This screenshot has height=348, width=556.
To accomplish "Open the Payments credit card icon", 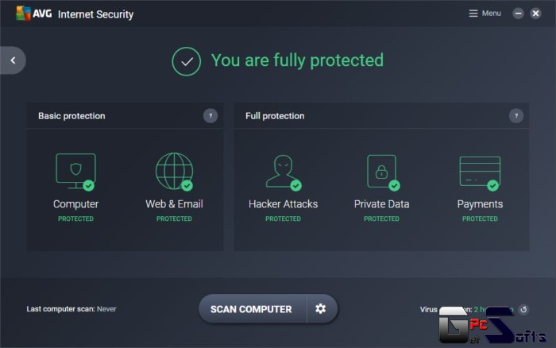I will (x=480, y=172).
